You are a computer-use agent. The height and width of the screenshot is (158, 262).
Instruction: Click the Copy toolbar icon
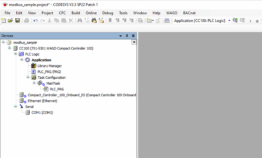point(57,20)
